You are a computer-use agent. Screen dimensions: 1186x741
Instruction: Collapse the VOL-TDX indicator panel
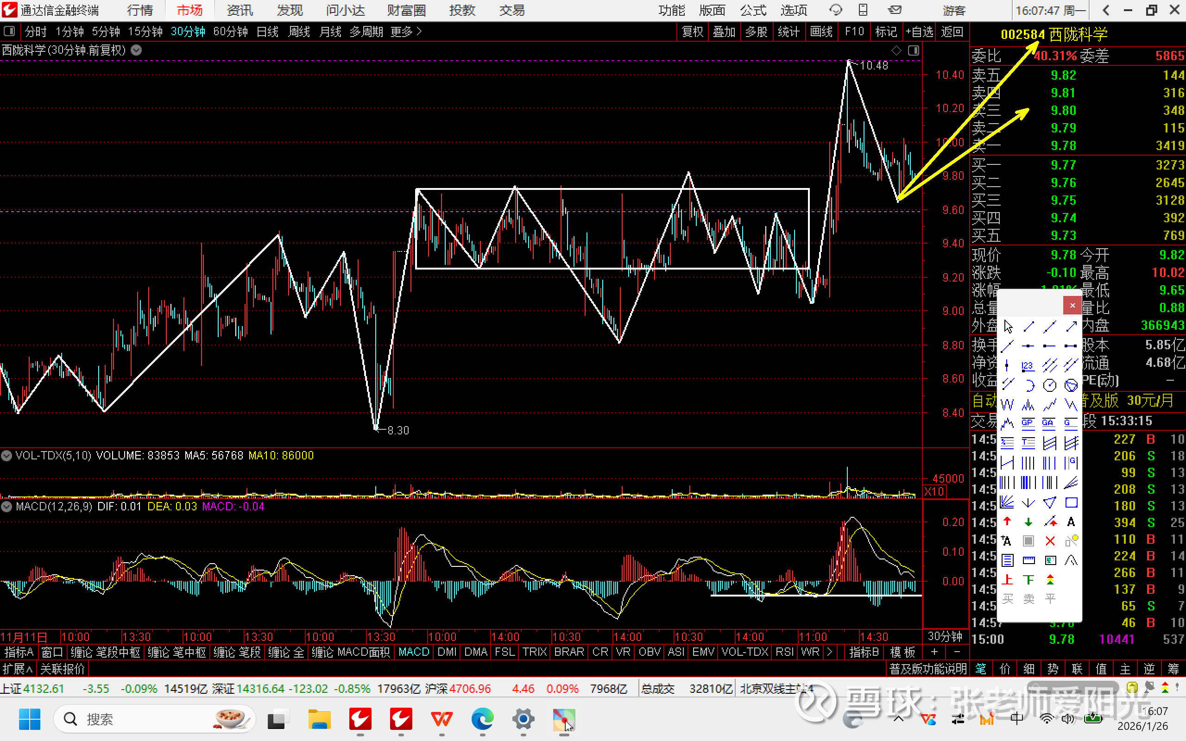pos(6,456)
